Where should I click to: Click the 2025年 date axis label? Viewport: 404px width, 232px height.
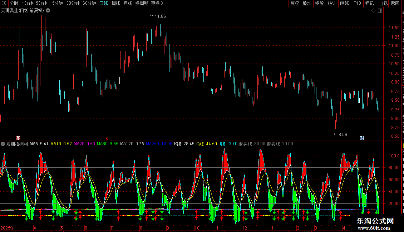[x=8, y=228]
